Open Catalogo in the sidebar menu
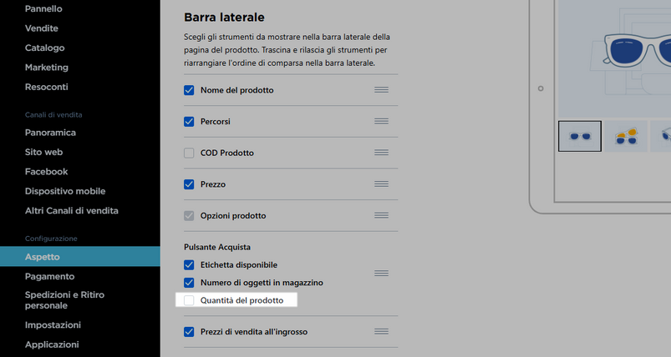The height and width of the screenshot is (357, 671). [44, 48]
